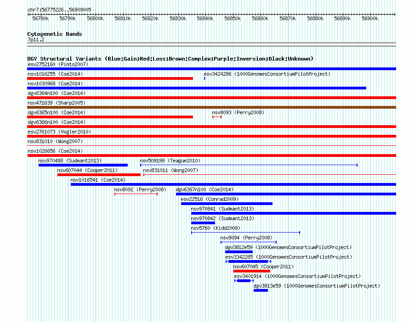
Task: Select the blue nsv1030968 gain bar
Action: [197, 88]
